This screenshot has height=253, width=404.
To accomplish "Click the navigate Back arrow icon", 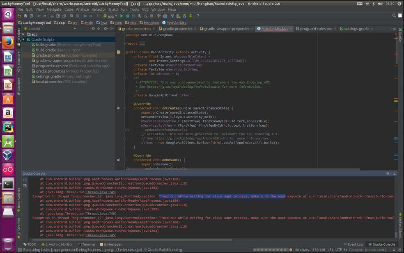I will pyautogui.click(x=85, y=16).
